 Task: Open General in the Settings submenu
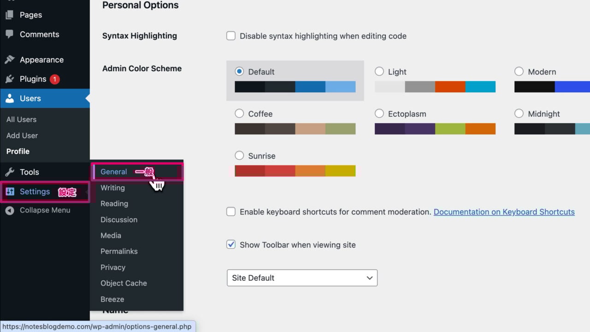(x=113, y=172)
